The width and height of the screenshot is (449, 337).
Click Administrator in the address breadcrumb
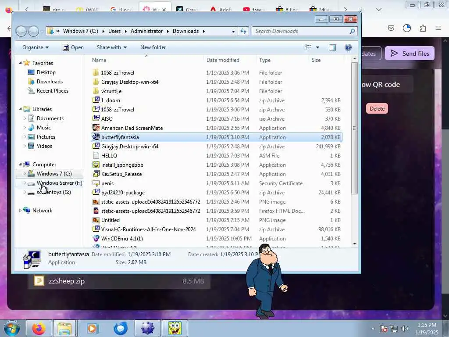pos(146,31)
